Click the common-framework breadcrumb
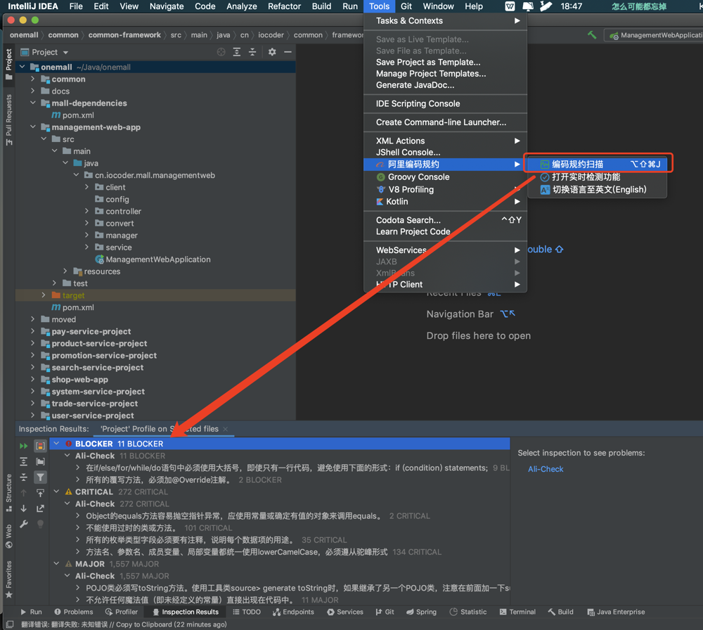Screen dimensions: 703x630 point(124,35)
